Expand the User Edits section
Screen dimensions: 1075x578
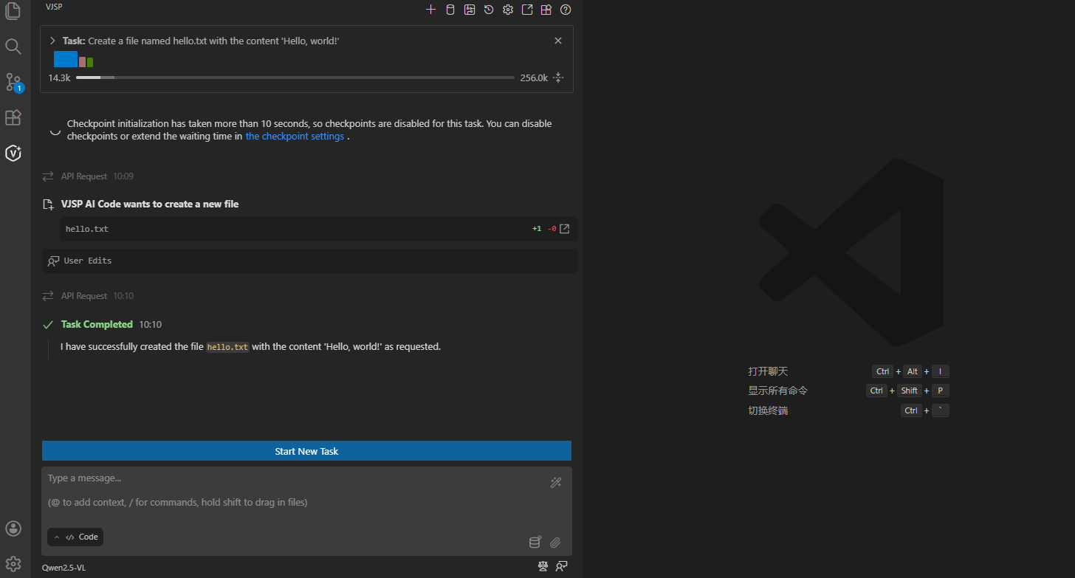click(88, 261)
